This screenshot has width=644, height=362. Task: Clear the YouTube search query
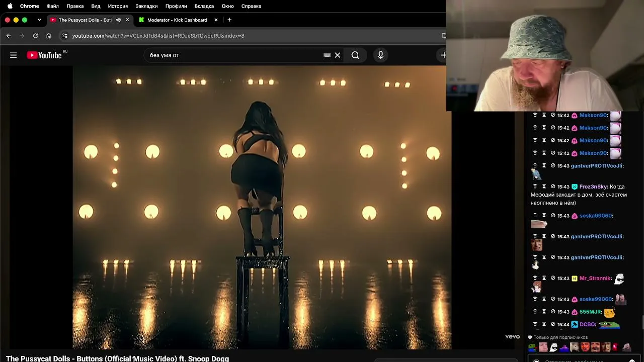click(338, 55)
